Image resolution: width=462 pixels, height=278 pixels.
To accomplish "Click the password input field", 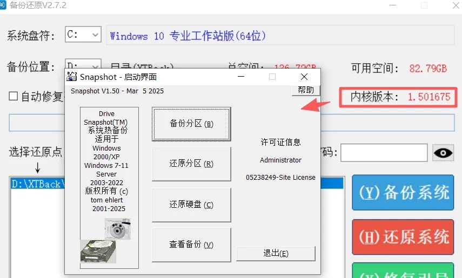I will pos(384,153).
